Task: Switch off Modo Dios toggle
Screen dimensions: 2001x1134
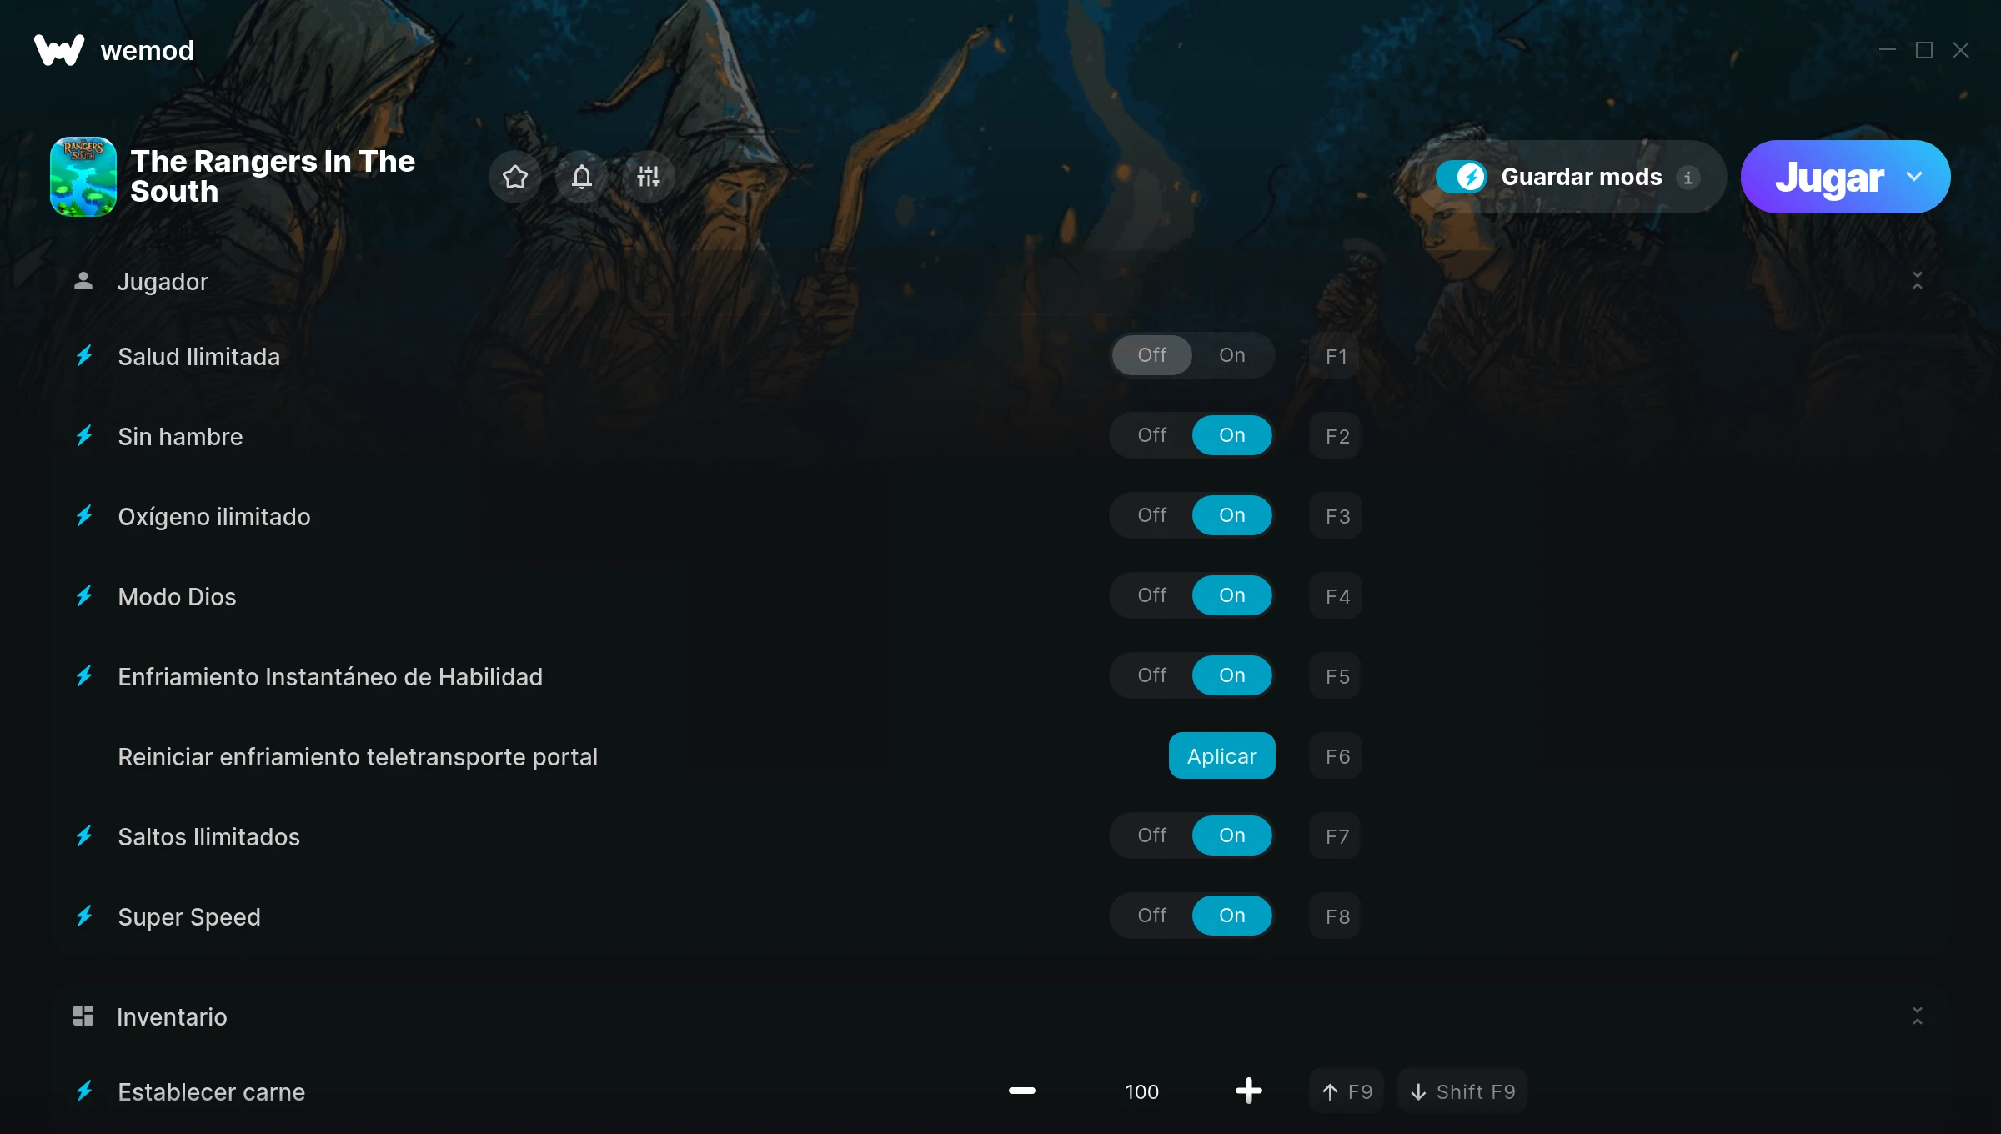Action: [1152, 595]
